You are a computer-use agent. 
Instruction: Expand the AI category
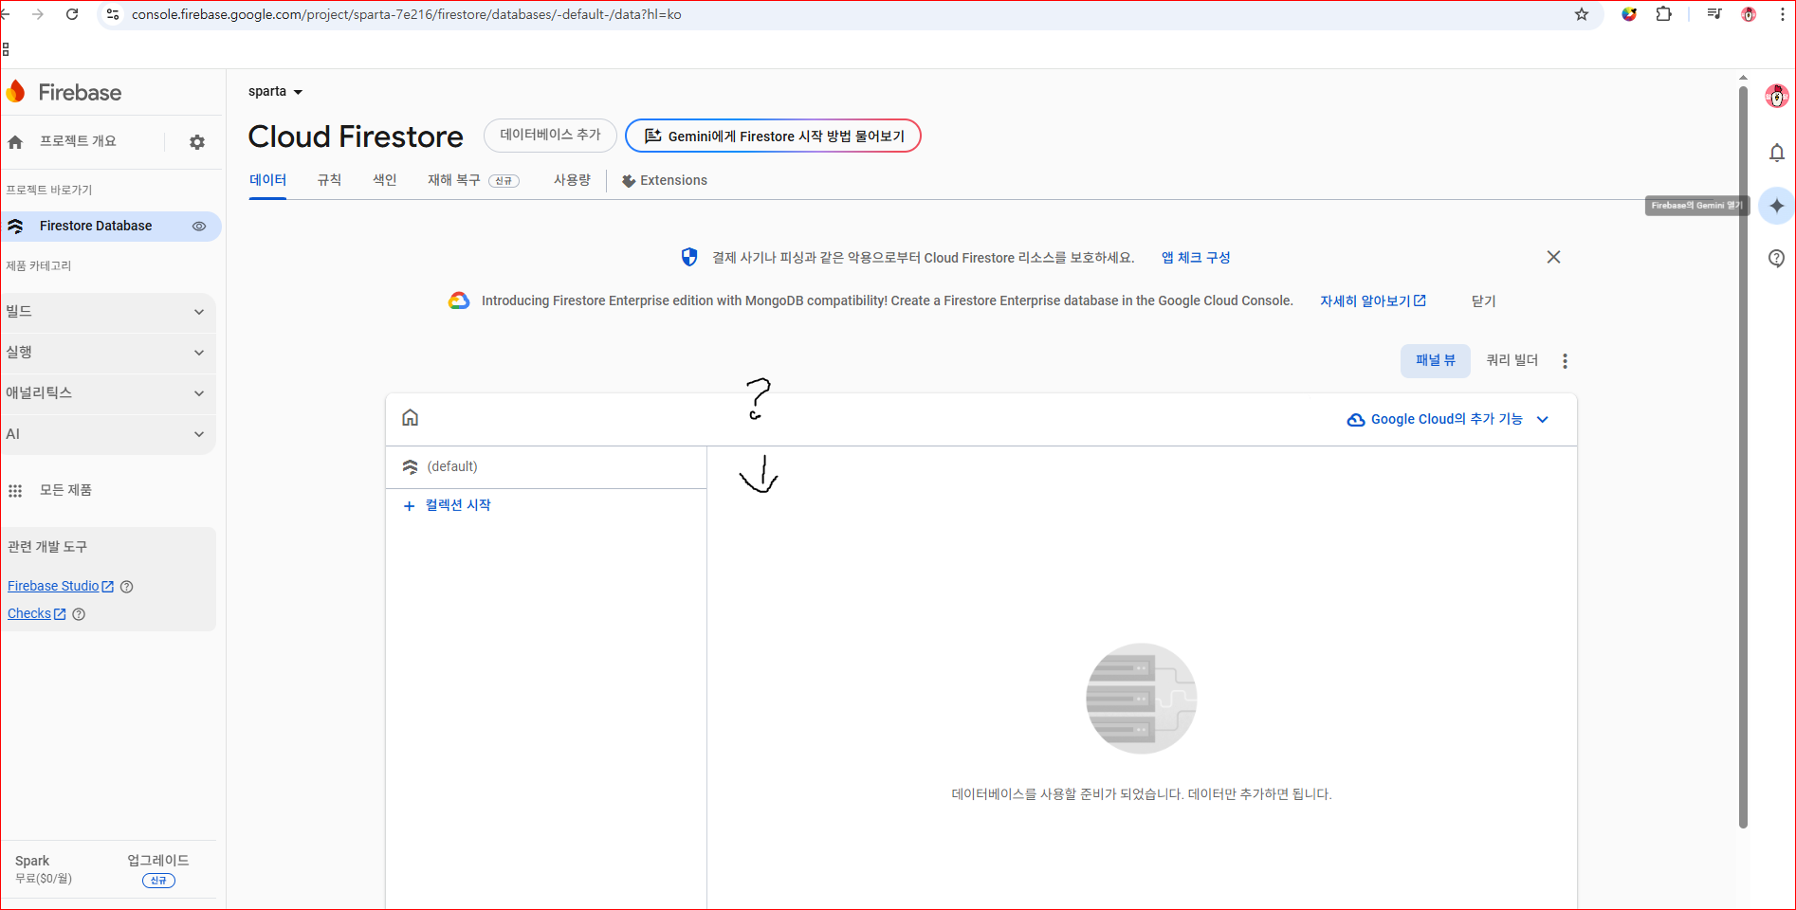pos(108,434)
